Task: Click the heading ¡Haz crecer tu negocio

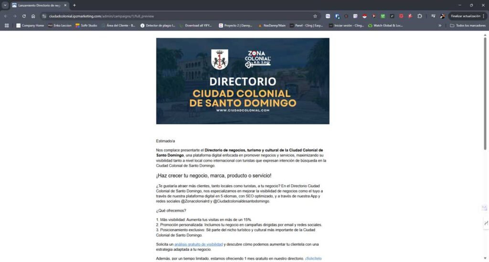Action: pos(213,175)
